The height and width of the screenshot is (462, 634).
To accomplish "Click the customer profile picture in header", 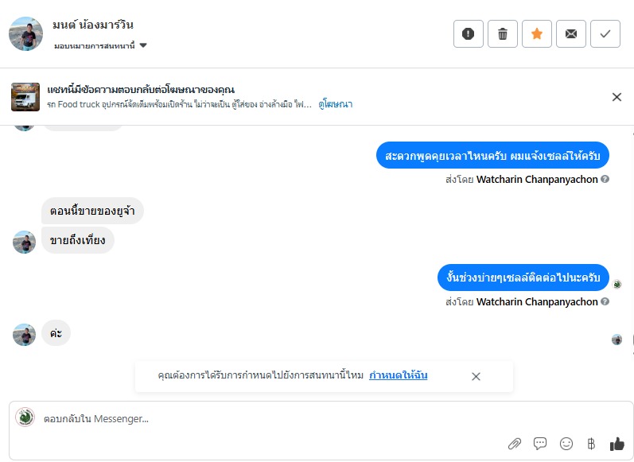I will click(25, 34).
